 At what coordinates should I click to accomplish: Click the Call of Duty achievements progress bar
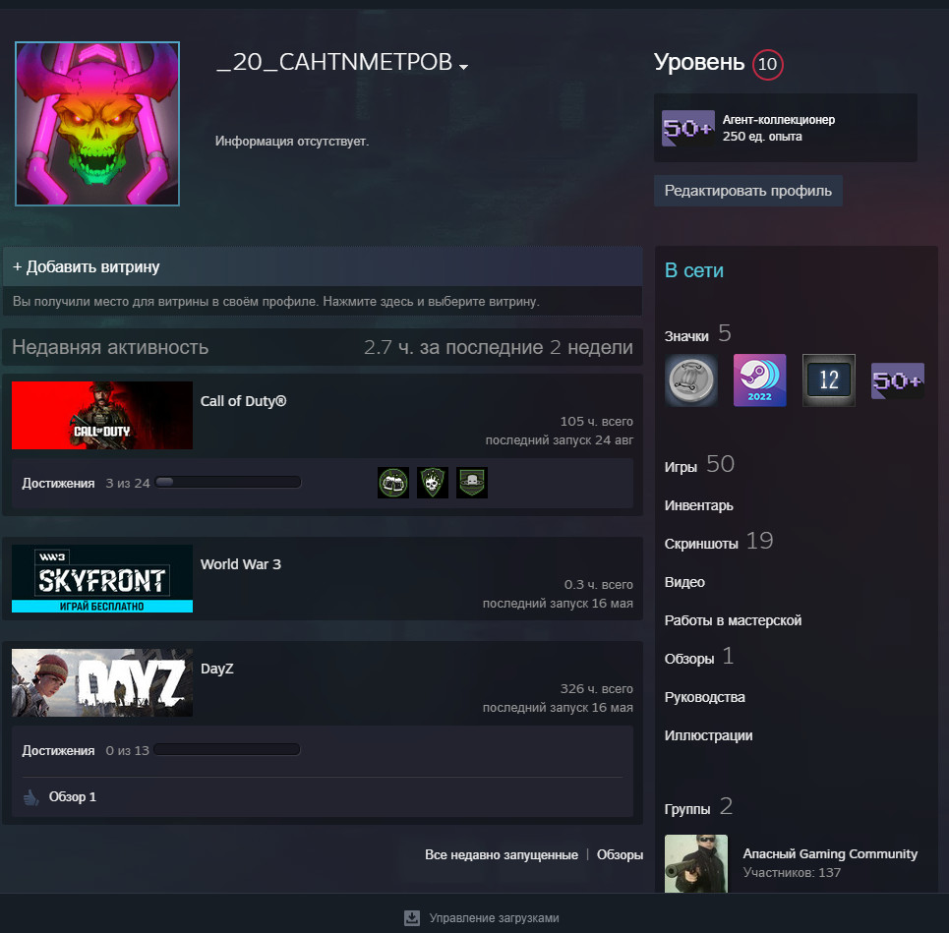click(x=228, y=483)
